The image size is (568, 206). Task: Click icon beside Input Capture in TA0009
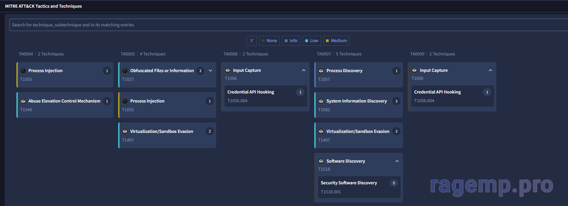(x=414, y=70)
